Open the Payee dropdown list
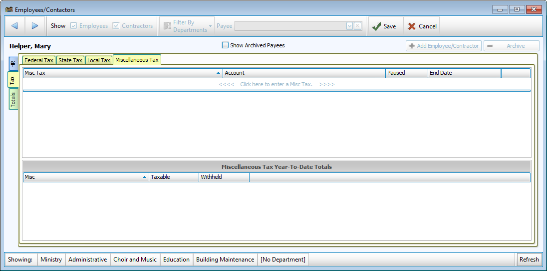 point(350,26)
